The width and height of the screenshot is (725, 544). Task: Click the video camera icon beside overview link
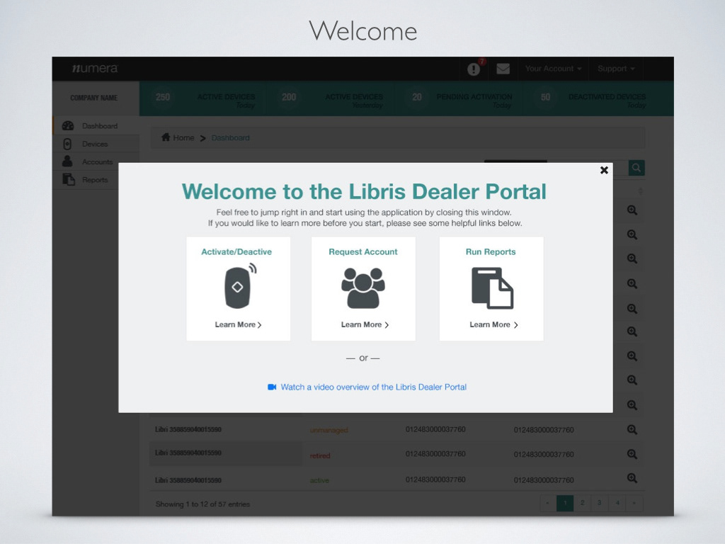(x=272, y=387)
